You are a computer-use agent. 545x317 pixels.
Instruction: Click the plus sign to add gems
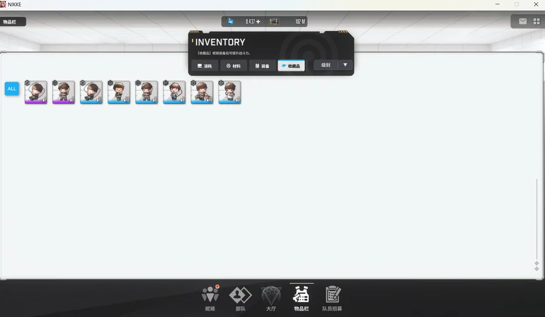pos(258,22)
